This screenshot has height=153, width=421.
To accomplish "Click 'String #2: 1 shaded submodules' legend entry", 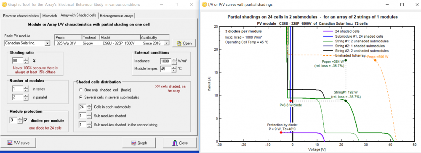I will click(354, 46).
